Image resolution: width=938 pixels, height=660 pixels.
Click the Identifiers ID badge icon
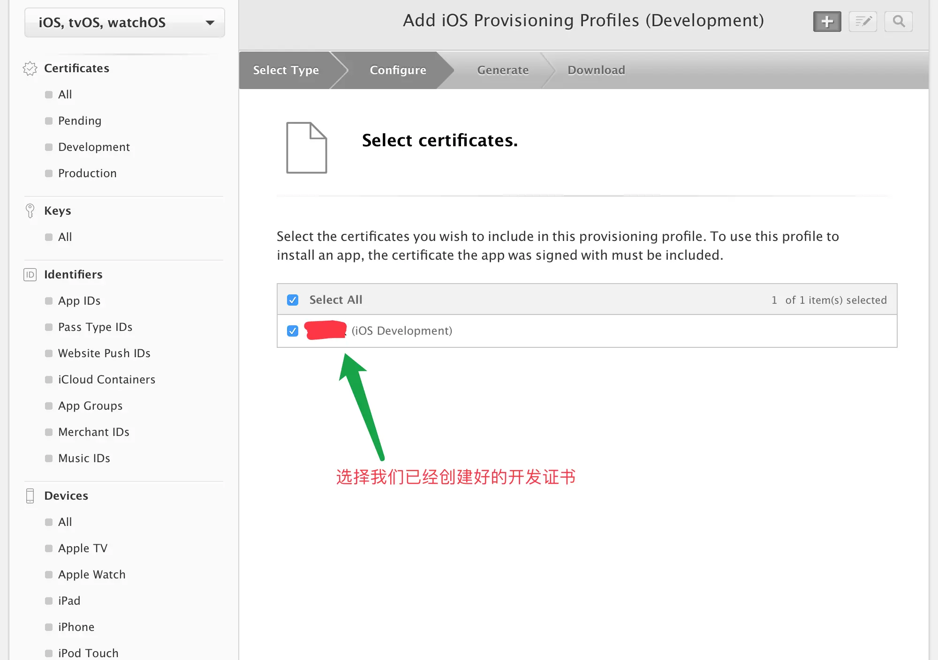pyautogui.click(x=30, y=275)
